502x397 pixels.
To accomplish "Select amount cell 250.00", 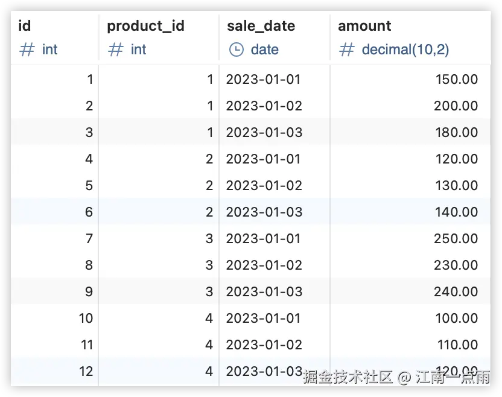I will pos(410,238).
